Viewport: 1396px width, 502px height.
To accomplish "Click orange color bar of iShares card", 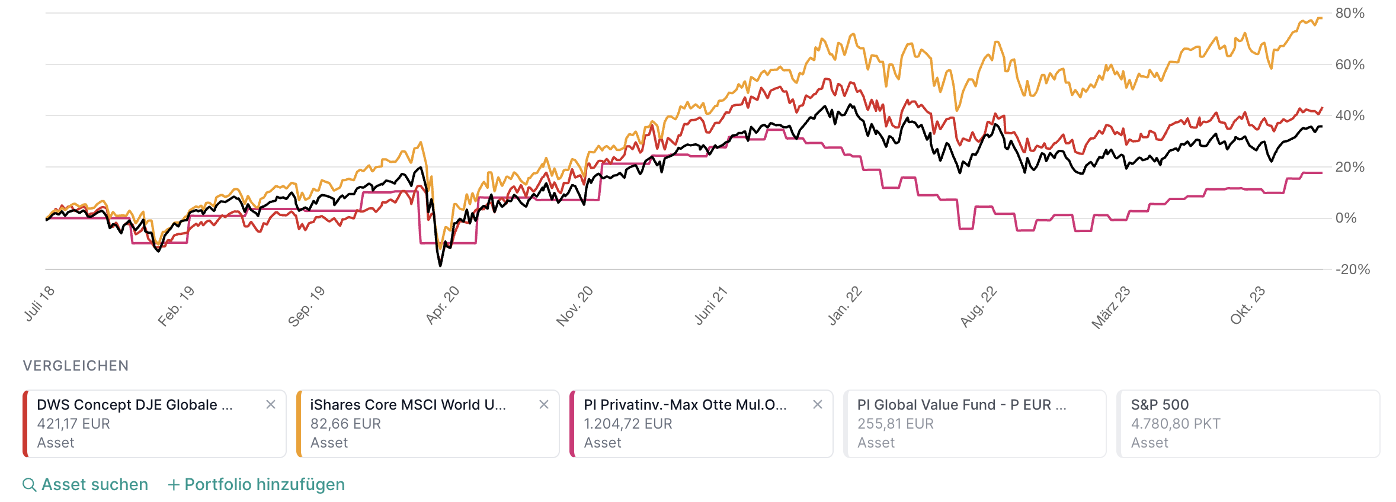I will point(299,424).
